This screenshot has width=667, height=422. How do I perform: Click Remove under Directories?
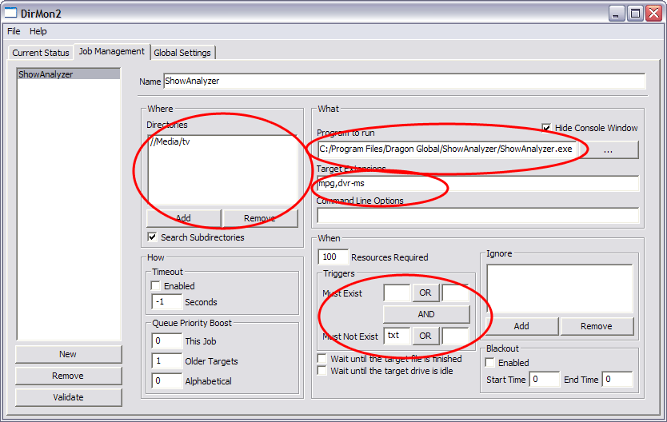coord(259,218)
